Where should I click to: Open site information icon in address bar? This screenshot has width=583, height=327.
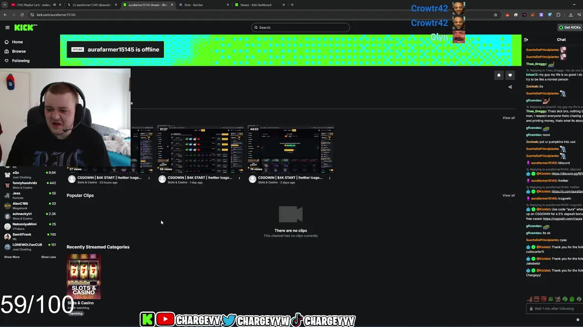coord(32,15)
